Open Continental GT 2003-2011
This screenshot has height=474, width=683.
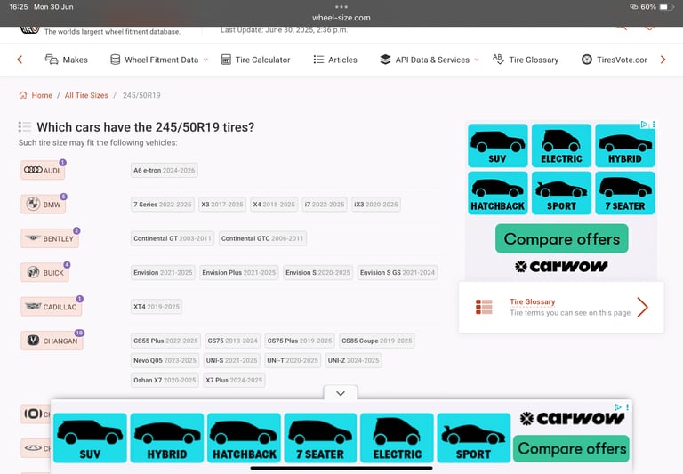coord(173,238)
